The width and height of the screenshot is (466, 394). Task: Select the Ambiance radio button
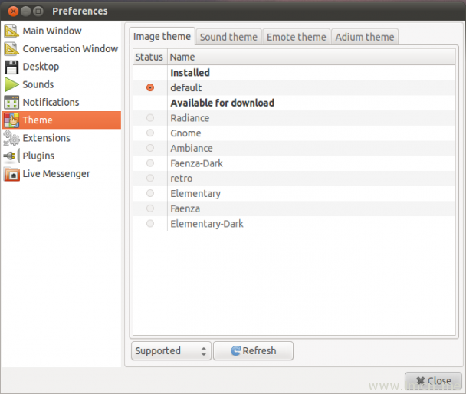[150, 148]
